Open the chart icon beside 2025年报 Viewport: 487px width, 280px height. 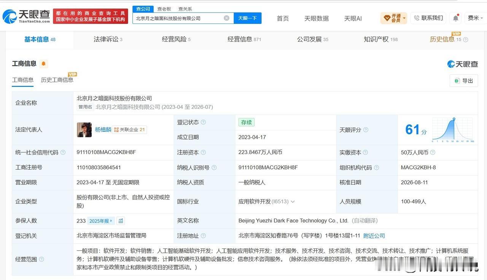121,220
